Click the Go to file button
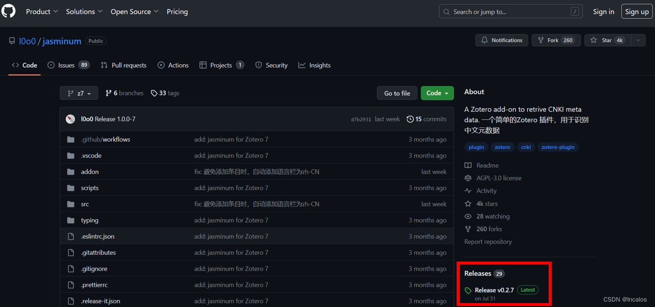655x307 pixels. 397,93
